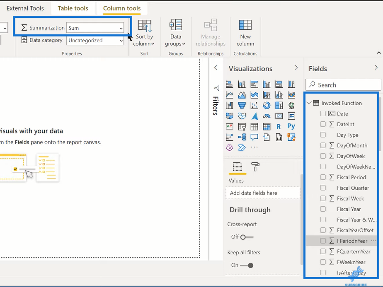
Task: Insert a decomposition tree visual
Action: click(x=242, y=137)
